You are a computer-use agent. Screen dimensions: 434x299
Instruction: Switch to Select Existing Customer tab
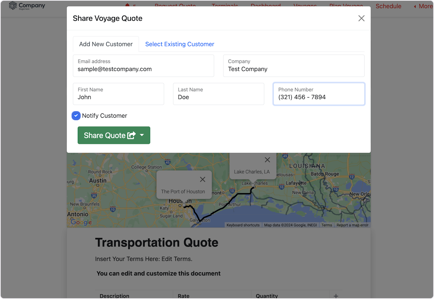pos(179,44)
